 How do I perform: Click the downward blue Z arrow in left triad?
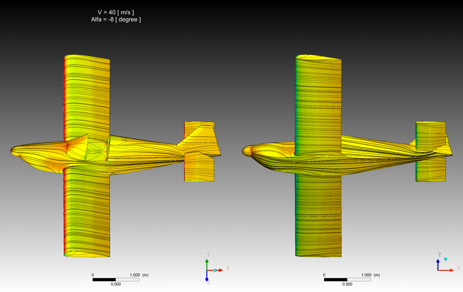(207, 279)
